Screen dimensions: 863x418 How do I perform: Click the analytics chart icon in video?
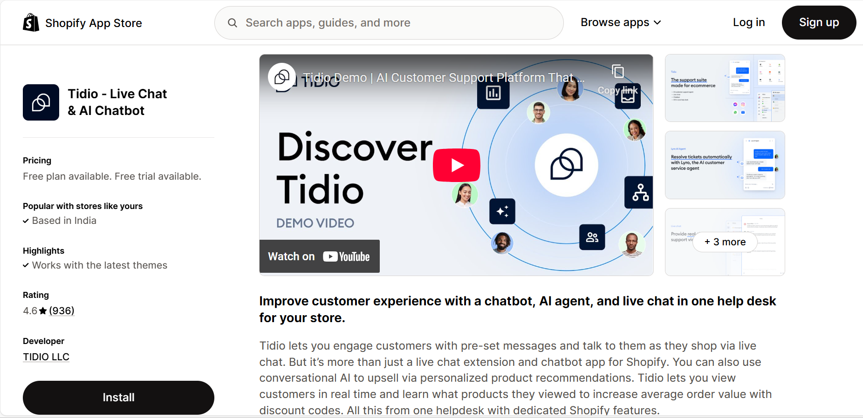tap(493, 93)
